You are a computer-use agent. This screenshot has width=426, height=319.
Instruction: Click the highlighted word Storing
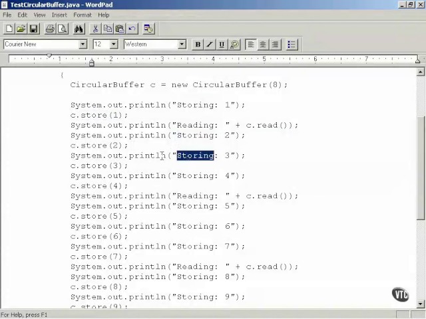click(x=195, y=156)
